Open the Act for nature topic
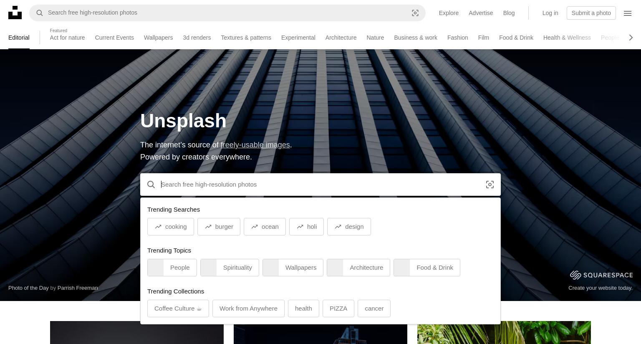The width and height of the screenshot is (641, 344). [67, 38]
